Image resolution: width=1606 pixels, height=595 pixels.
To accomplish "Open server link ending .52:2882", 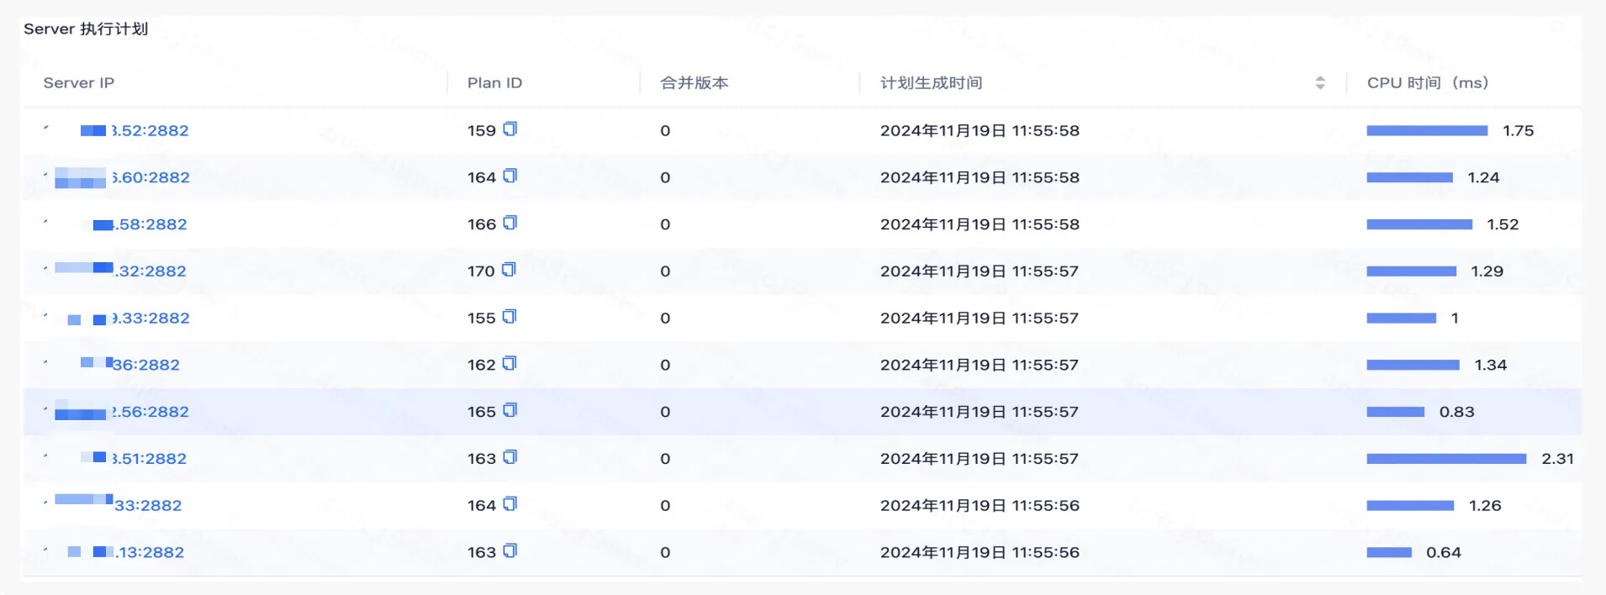I will pos(150,131).
